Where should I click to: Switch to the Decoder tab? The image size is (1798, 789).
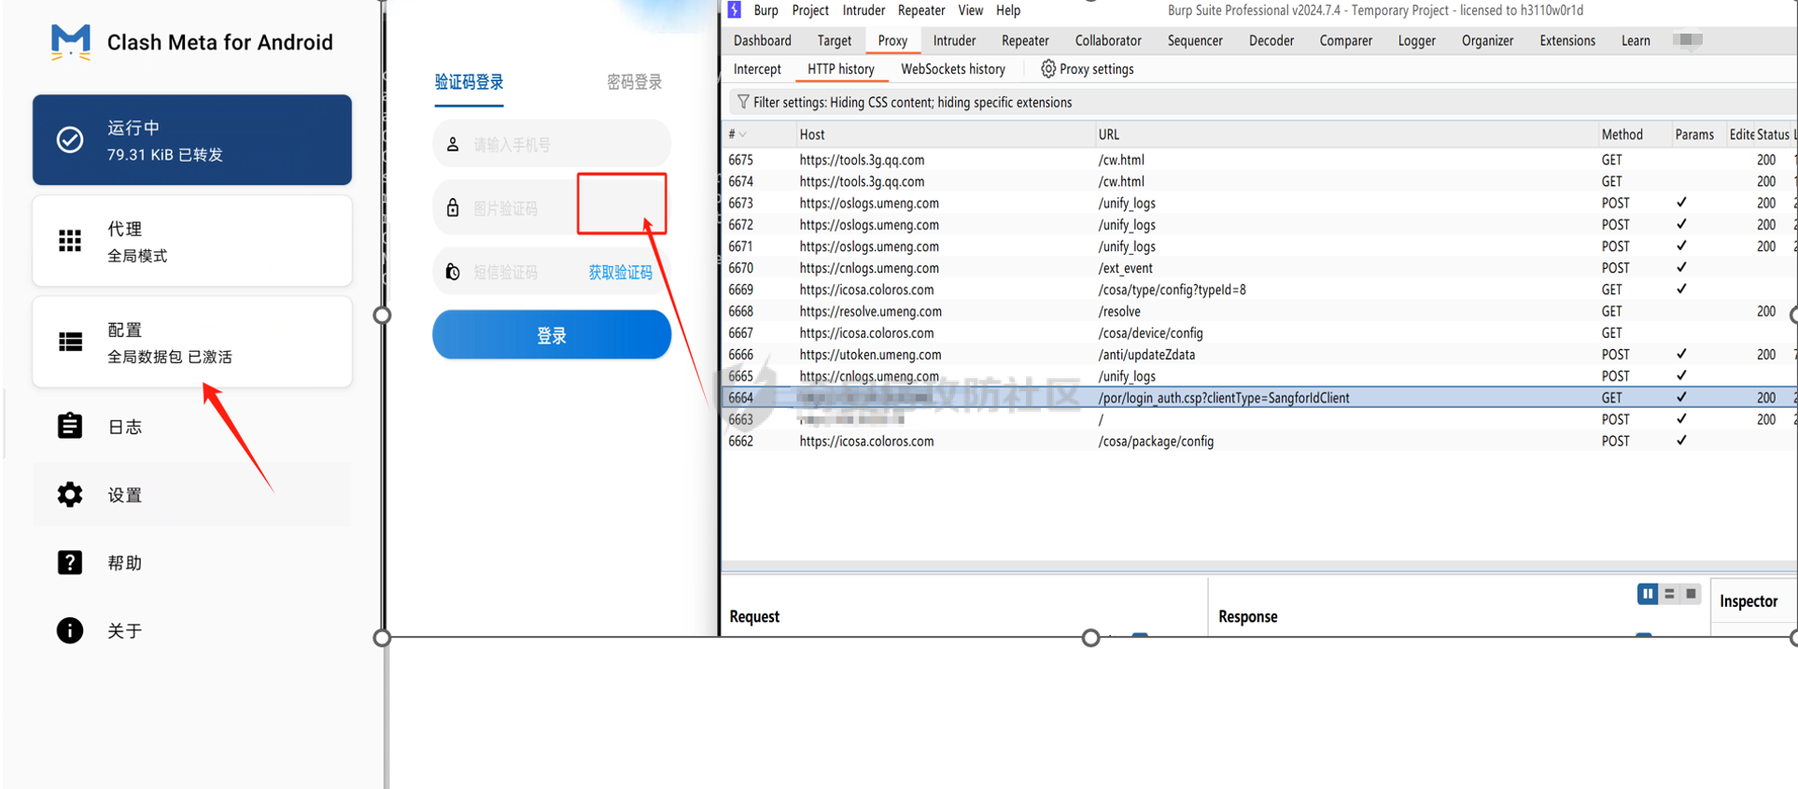pos(1271,40)
